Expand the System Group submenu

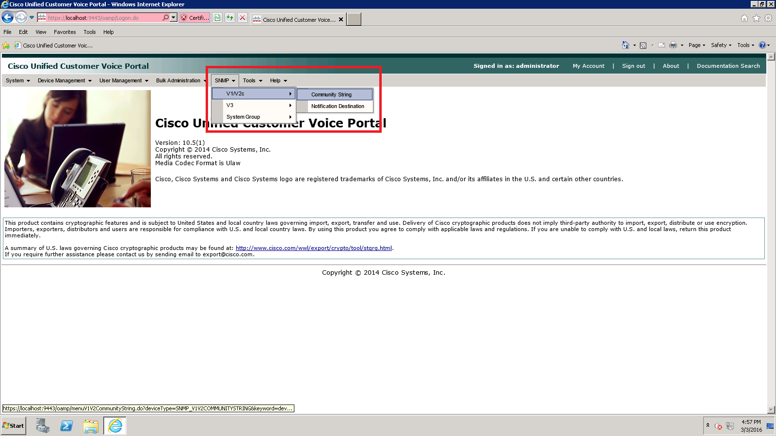coord(254,117)
